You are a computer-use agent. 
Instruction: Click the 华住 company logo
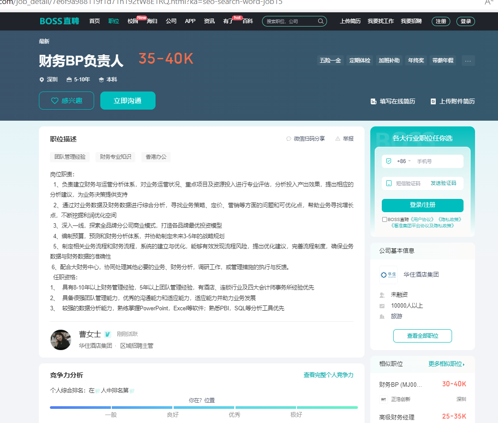click(x=388, y=274)
